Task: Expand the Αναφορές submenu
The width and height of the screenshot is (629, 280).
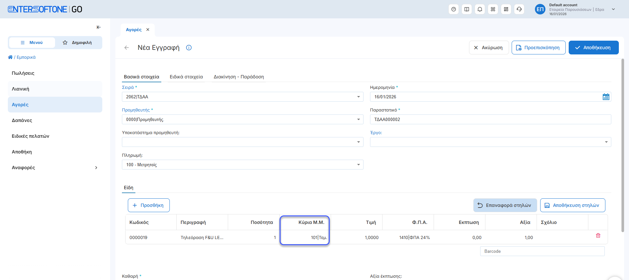Action: click(96, 168)
